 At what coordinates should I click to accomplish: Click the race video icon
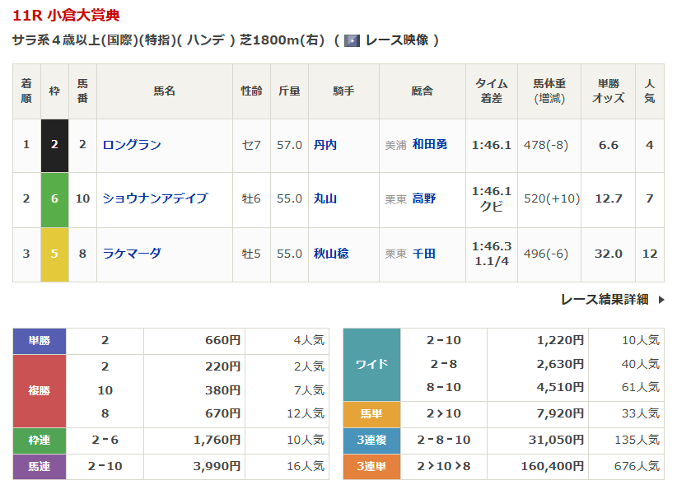pyautogui.click(x=352, y=40)
